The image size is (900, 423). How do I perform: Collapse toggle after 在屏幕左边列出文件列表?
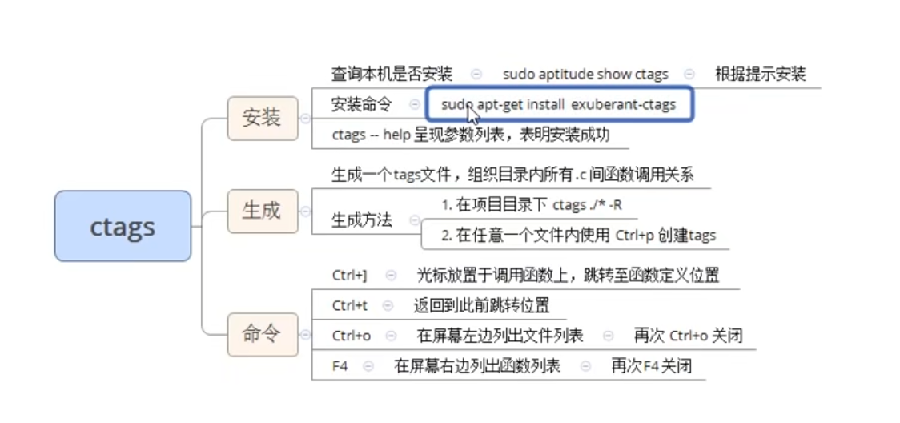click(x=608, y=336)
